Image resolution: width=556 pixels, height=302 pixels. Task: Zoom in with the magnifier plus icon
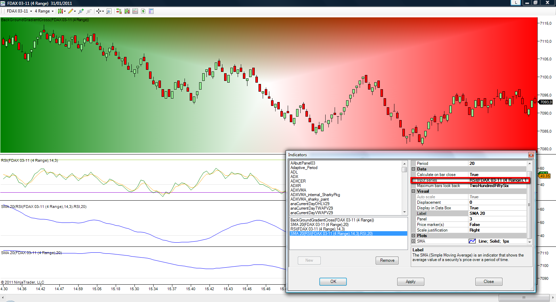pos(81,11)
